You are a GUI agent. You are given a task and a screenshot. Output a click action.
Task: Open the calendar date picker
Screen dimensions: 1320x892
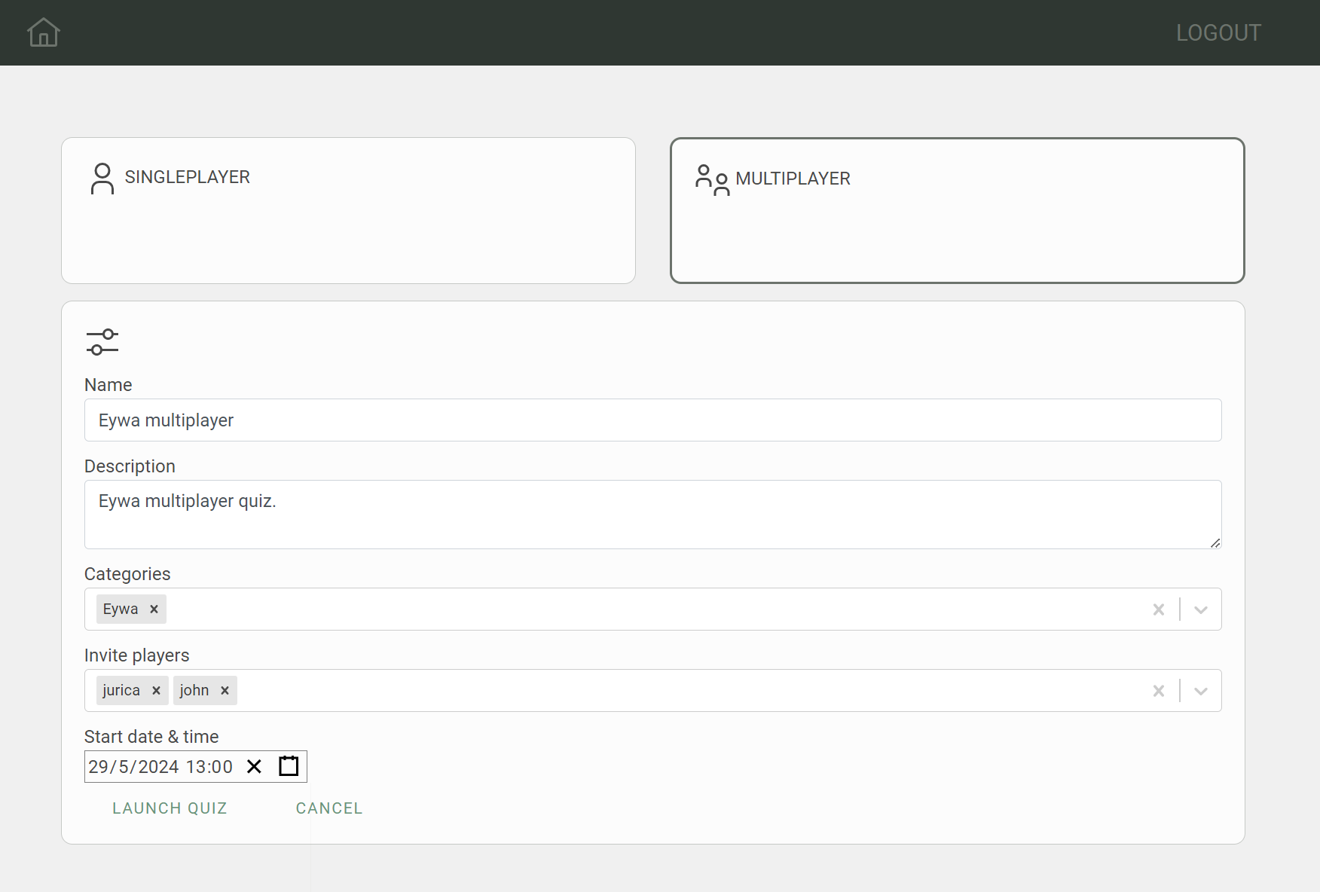tap(289, 767)
